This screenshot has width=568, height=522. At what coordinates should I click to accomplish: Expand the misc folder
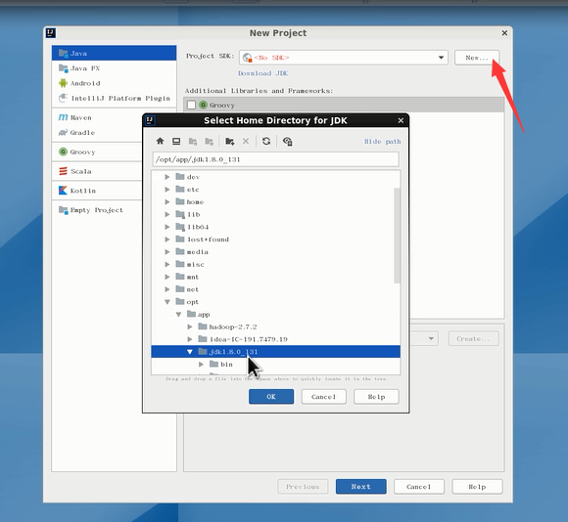(x=167, y=264)
